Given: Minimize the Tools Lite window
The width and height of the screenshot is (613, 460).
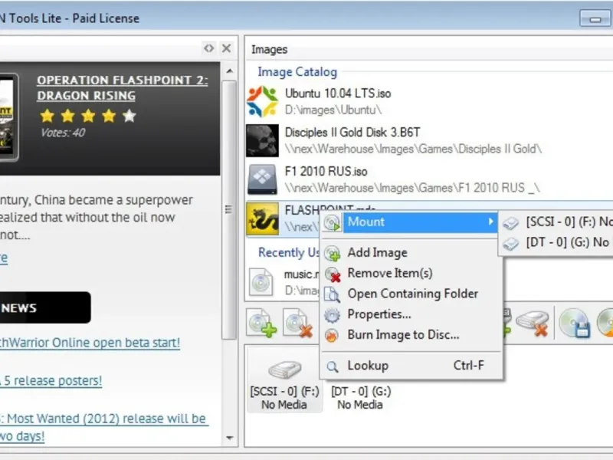Looking at the screenshot, I should [x=595, y=18].
